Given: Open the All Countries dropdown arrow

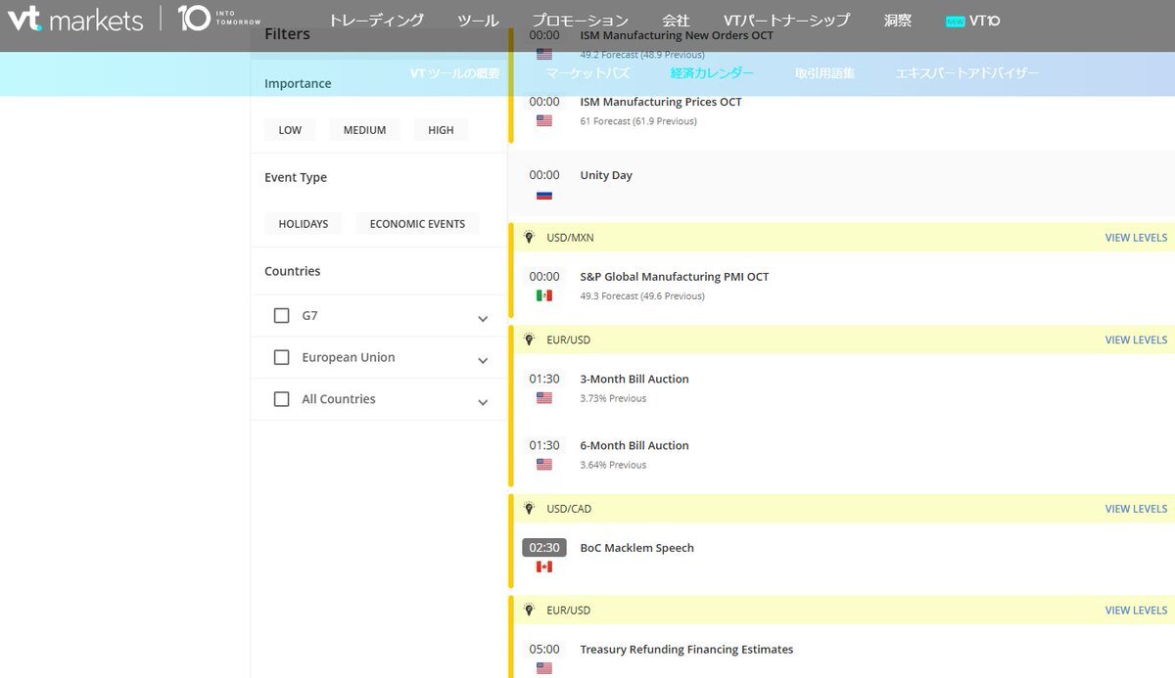Looking at the screenshot, I should click(483, 402).
